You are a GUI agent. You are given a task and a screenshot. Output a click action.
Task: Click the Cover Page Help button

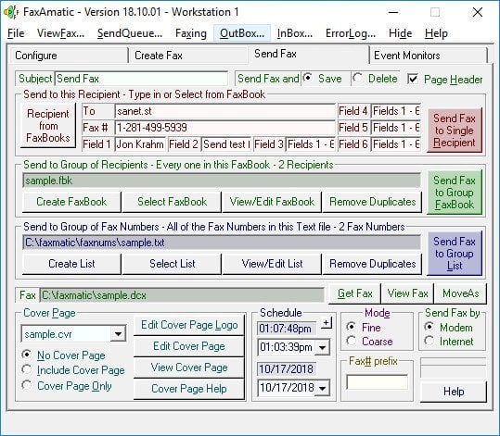189,389
